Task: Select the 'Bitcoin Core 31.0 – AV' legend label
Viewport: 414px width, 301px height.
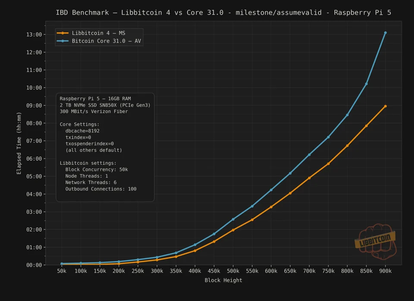Action: (107, 41)
